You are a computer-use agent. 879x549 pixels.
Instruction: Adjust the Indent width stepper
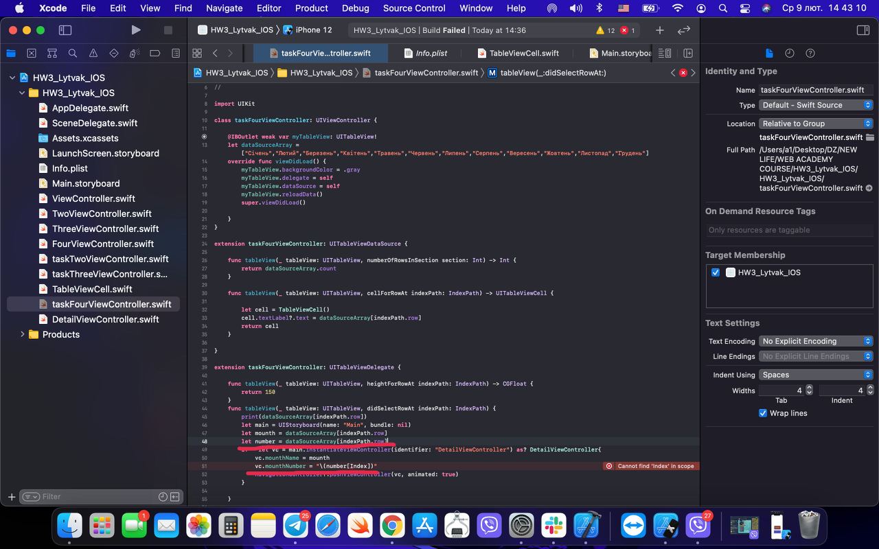pos(869,390)
